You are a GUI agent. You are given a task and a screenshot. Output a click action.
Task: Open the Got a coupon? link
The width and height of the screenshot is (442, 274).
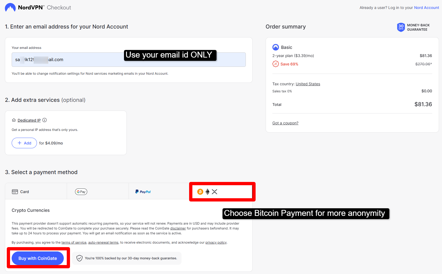coord(285,123)
